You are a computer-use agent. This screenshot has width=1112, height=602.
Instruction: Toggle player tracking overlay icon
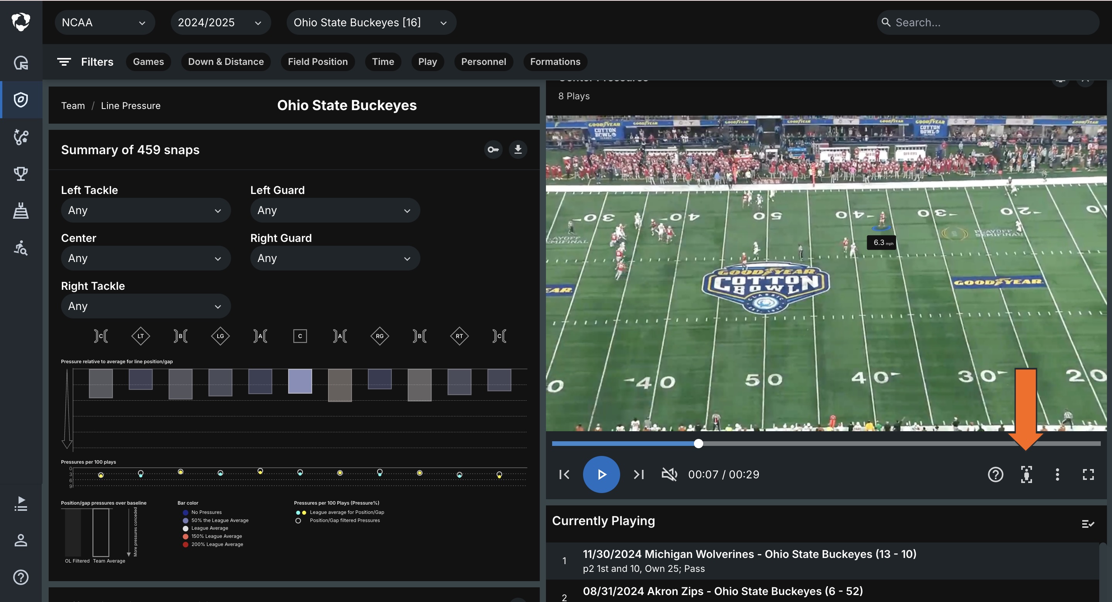click(x=1027, y=474)
